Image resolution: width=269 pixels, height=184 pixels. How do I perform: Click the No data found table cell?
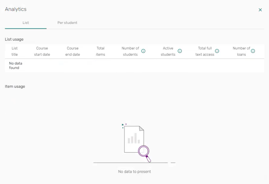click(x=14, y=65)
